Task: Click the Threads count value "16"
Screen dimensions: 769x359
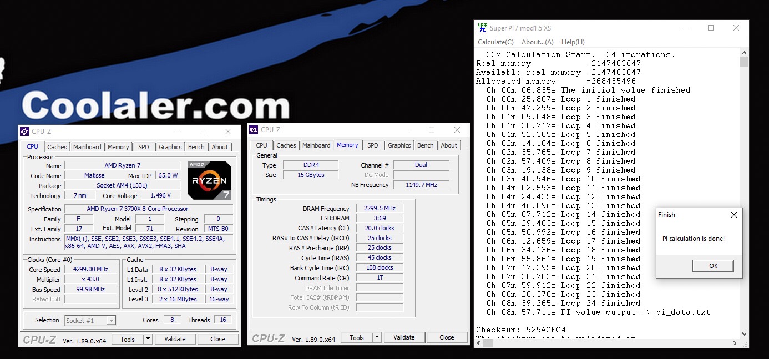Action: click(223, 320)
